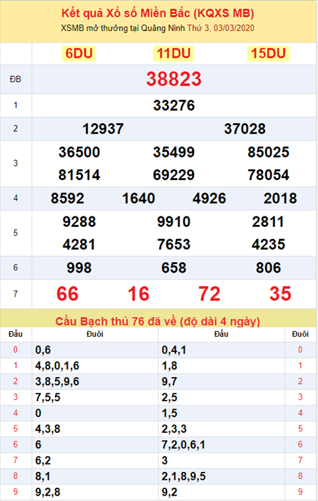Click red Đuôi digit 6 in right column
The height and width of the screenshot is (501, 318).
(x=300, y=445)
